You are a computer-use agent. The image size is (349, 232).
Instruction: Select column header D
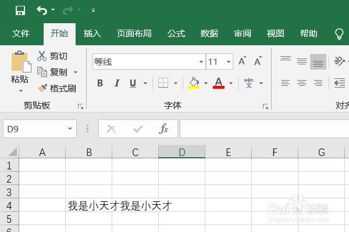click(x=181, y=152)
